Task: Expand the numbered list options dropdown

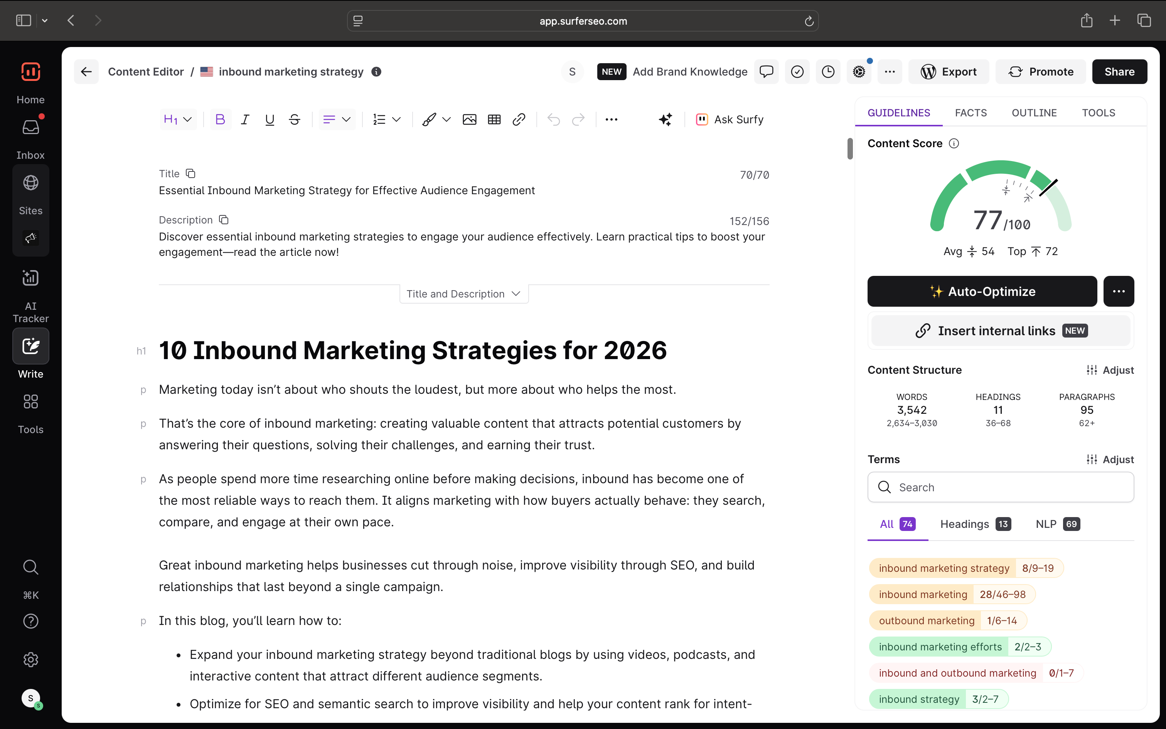Action: coord(396,119)
